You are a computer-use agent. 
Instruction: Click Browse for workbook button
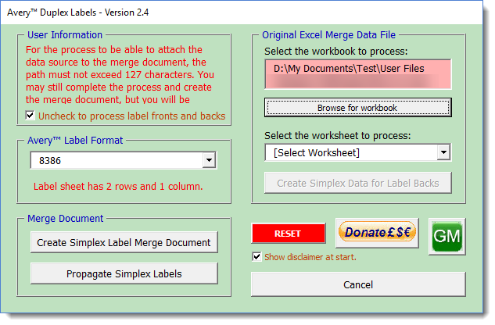click(x=358, y=108)
